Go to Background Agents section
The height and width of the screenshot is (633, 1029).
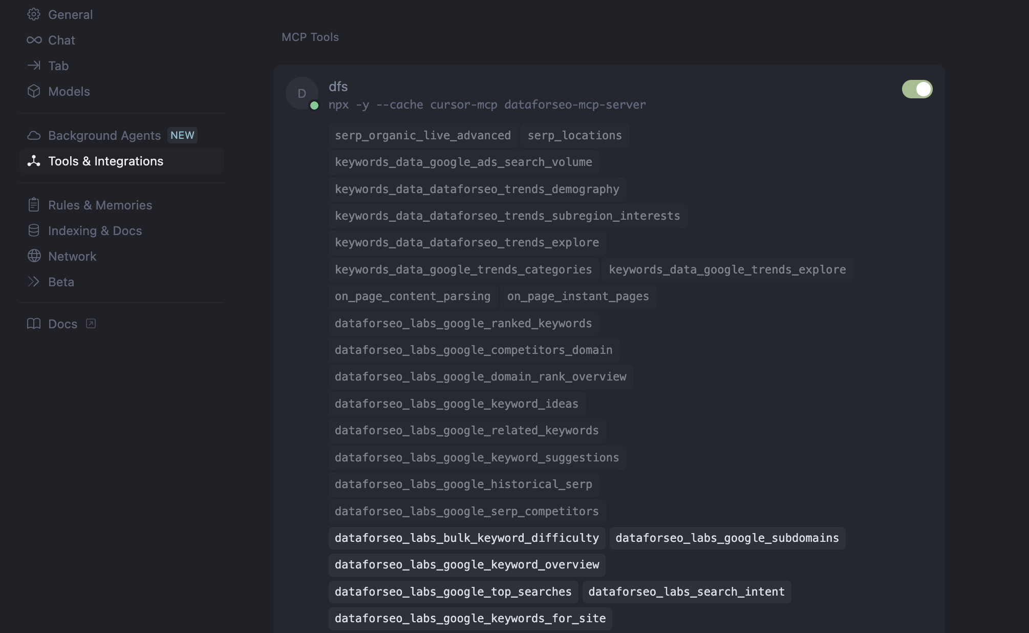click(x=122, y=135)
